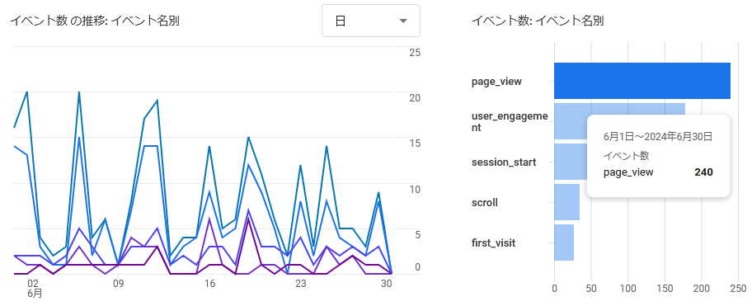
Task: Click the 16 date marker on the x-axis
Action: coord(209,284)
